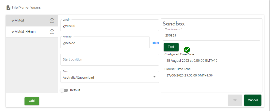Click the 27/08/2023 23:30:00 result text
270x111 pixels.
coord(190,75)
